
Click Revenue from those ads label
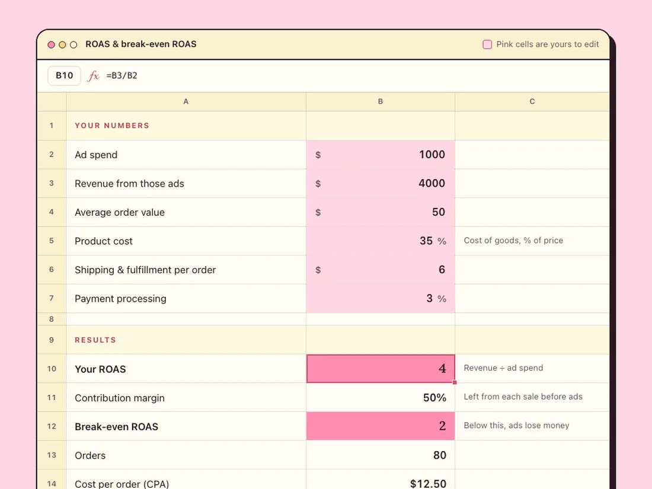pos(129,183)
